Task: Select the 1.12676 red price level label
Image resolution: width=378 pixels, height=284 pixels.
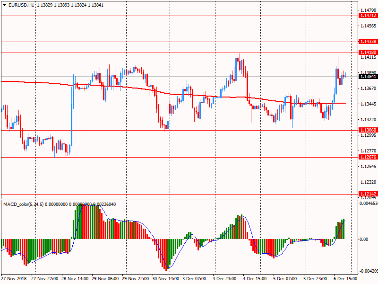Action: [368, 157]
